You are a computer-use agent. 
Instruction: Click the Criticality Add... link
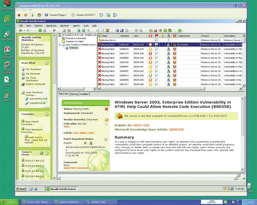[x=67, y=127]
